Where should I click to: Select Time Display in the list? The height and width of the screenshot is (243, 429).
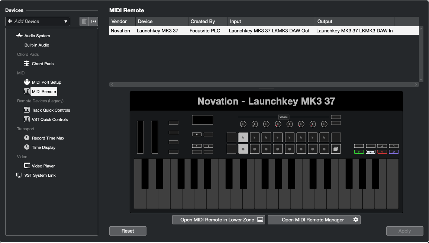coord(43,147)
